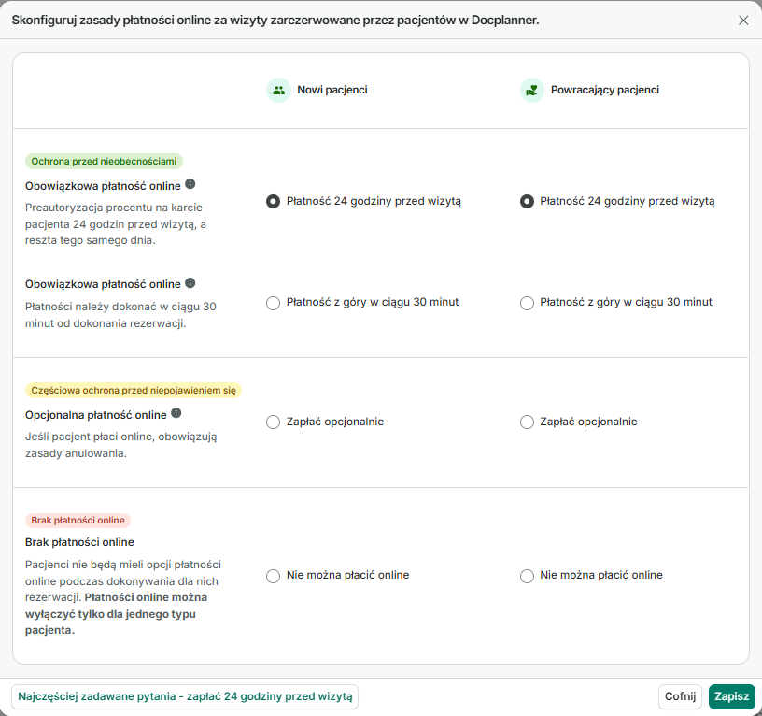
Task: Click the Cofnij button
Action: tap(680, 696)
